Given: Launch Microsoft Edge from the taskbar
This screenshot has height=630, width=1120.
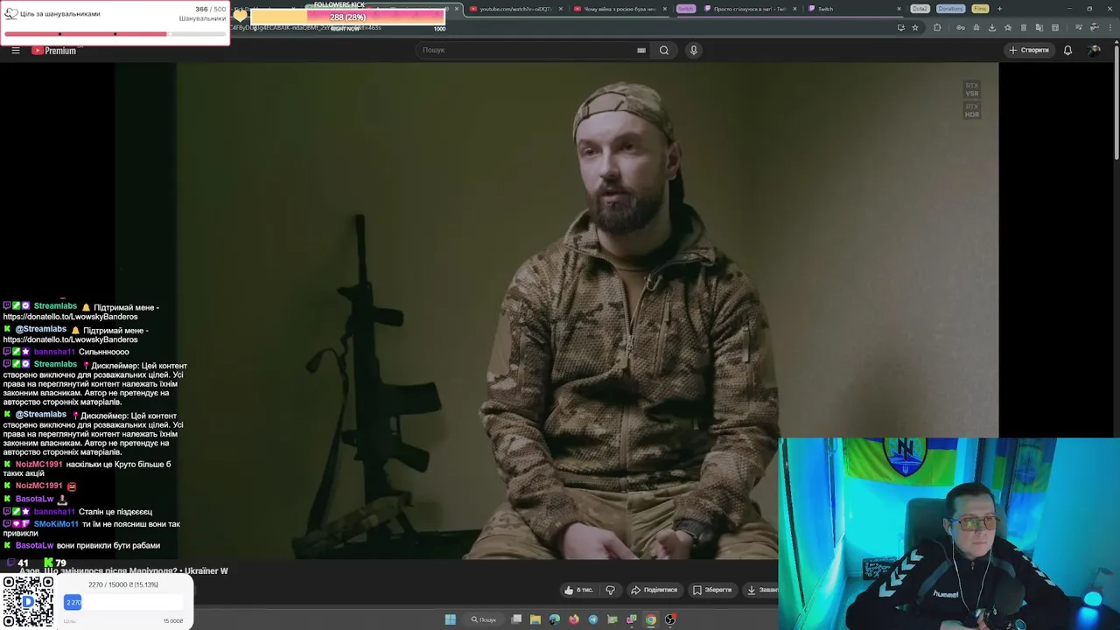Looking at the screenshot, I should coord(555,619).
